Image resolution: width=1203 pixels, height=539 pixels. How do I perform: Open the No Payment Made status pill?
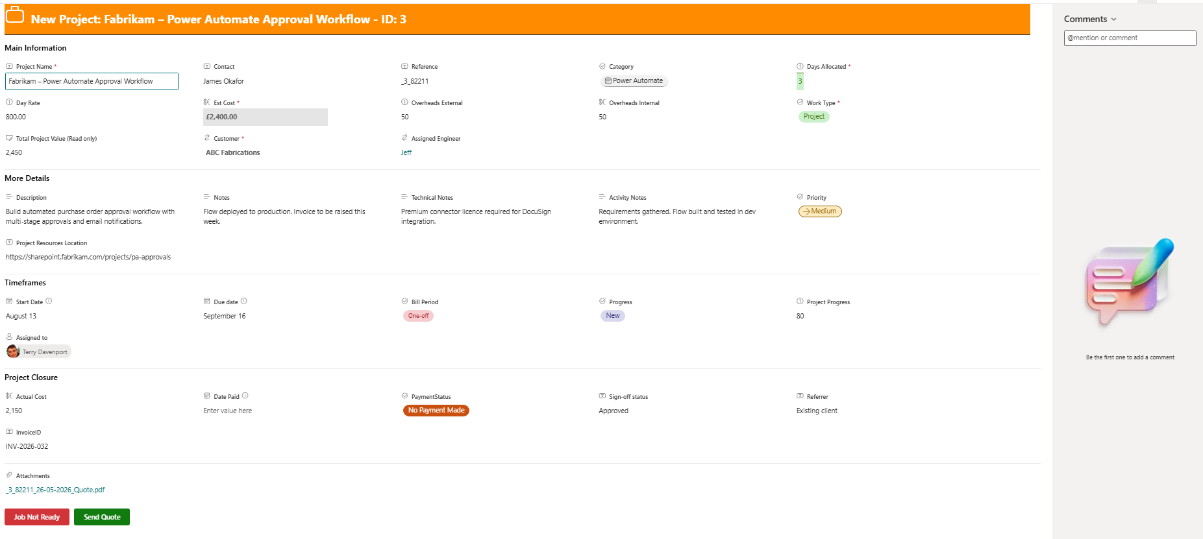coord(436,411)
